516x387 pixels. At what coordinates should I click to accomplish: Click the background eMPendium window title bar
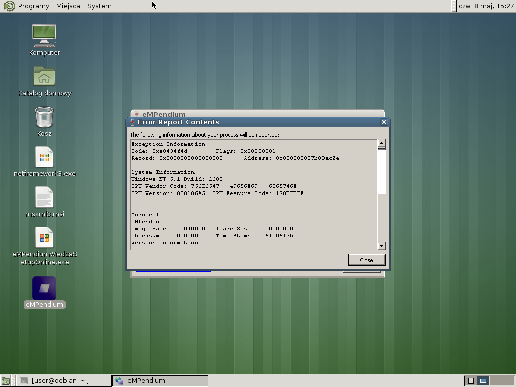pyautogui.click(x=257, y=113)
